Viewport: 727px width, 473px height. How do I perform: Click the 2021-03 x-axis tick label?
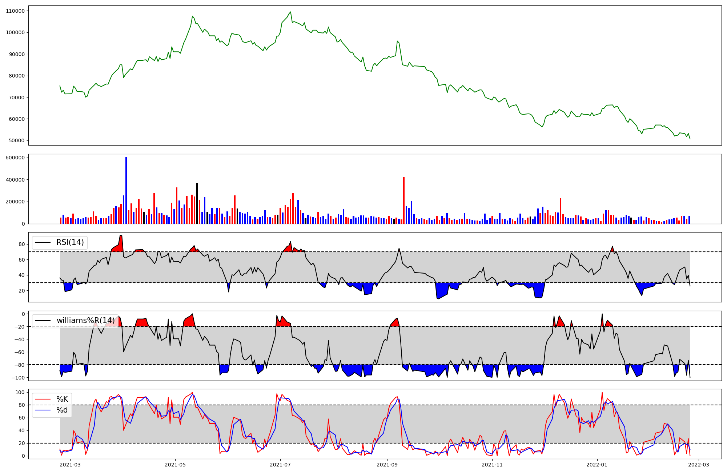pos(70,465)
